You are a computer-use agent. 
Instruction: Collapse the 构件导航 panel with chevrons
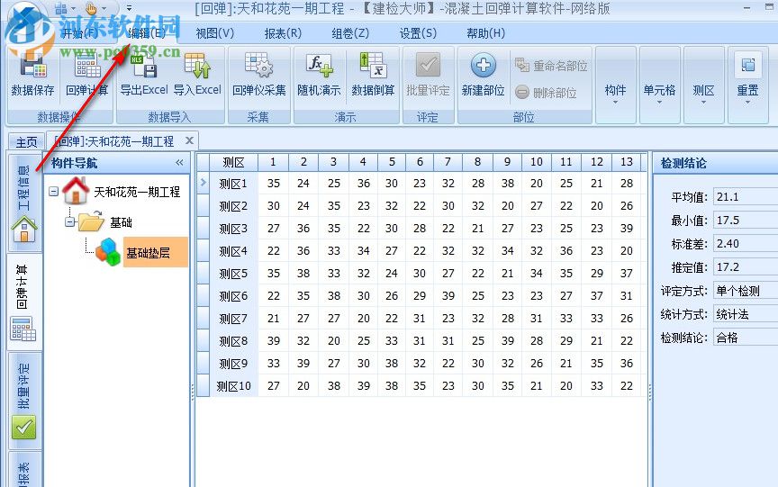[x=179, y=163]
